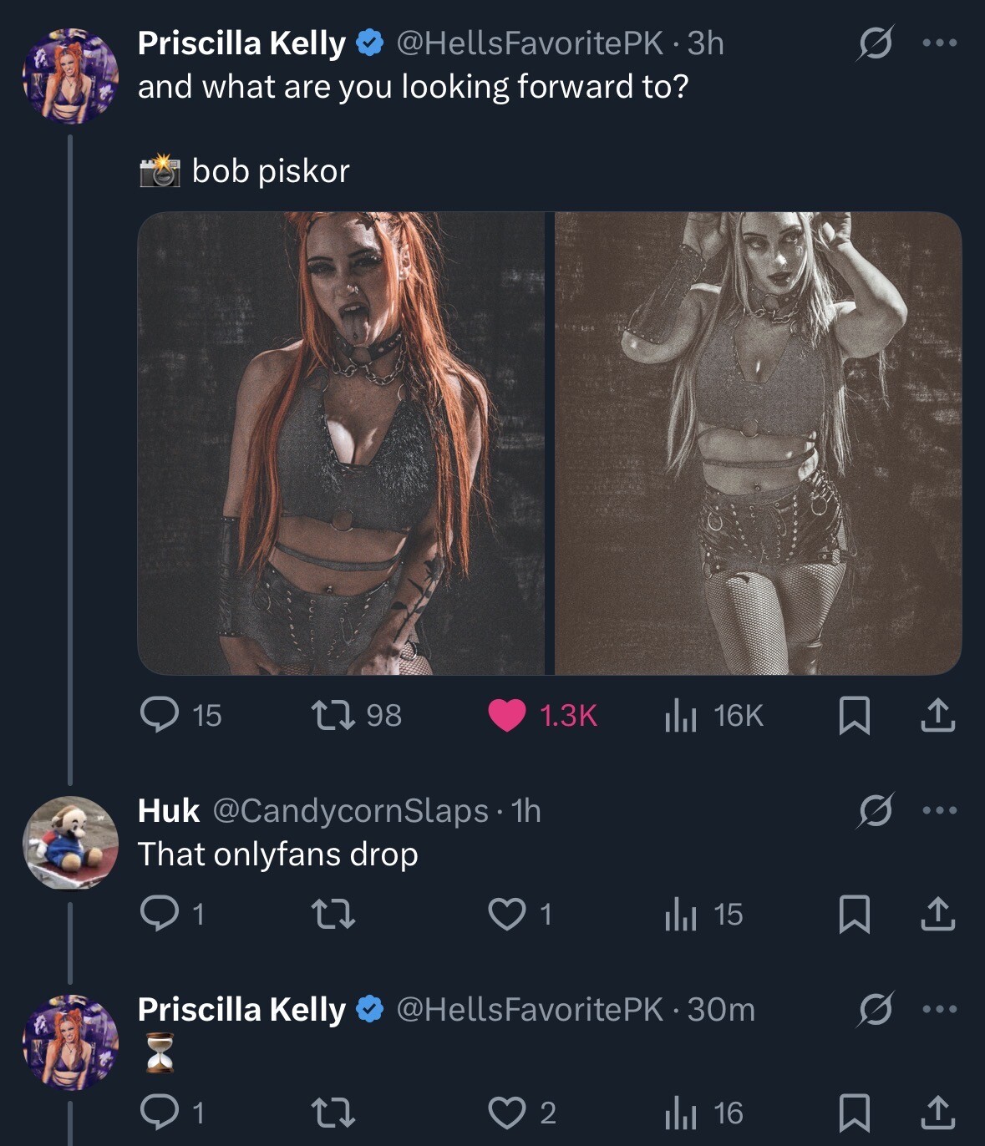Open the Grok icon on the top post
The height and width of the screenshot is (1146, 985).
875,43
